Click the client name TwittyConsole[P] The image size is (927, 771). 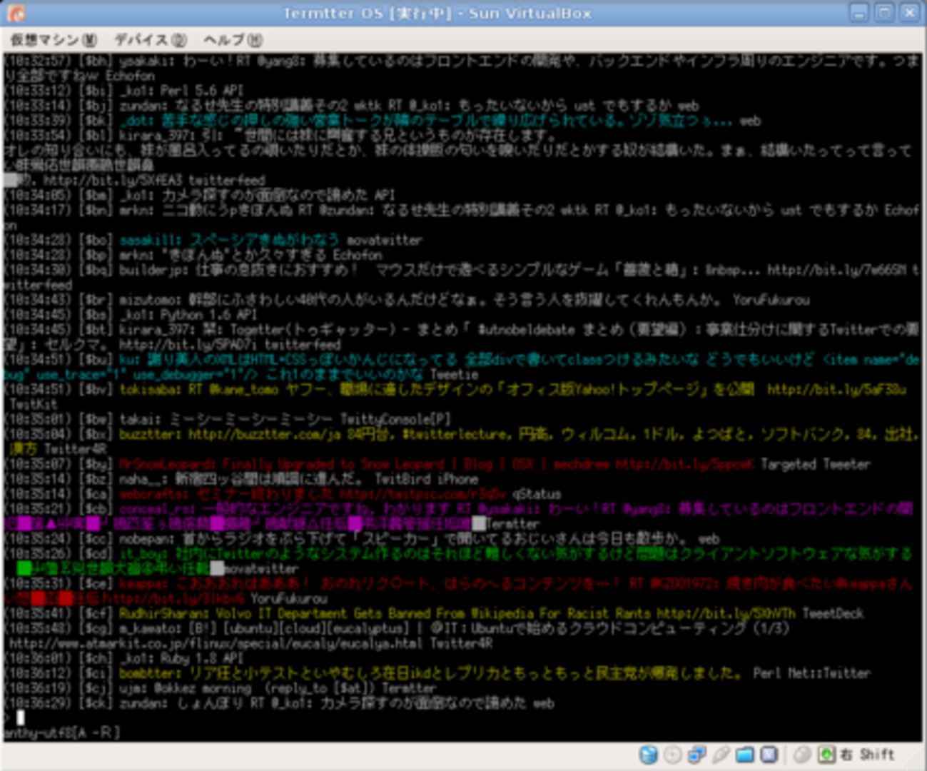[x=395, y=419]
